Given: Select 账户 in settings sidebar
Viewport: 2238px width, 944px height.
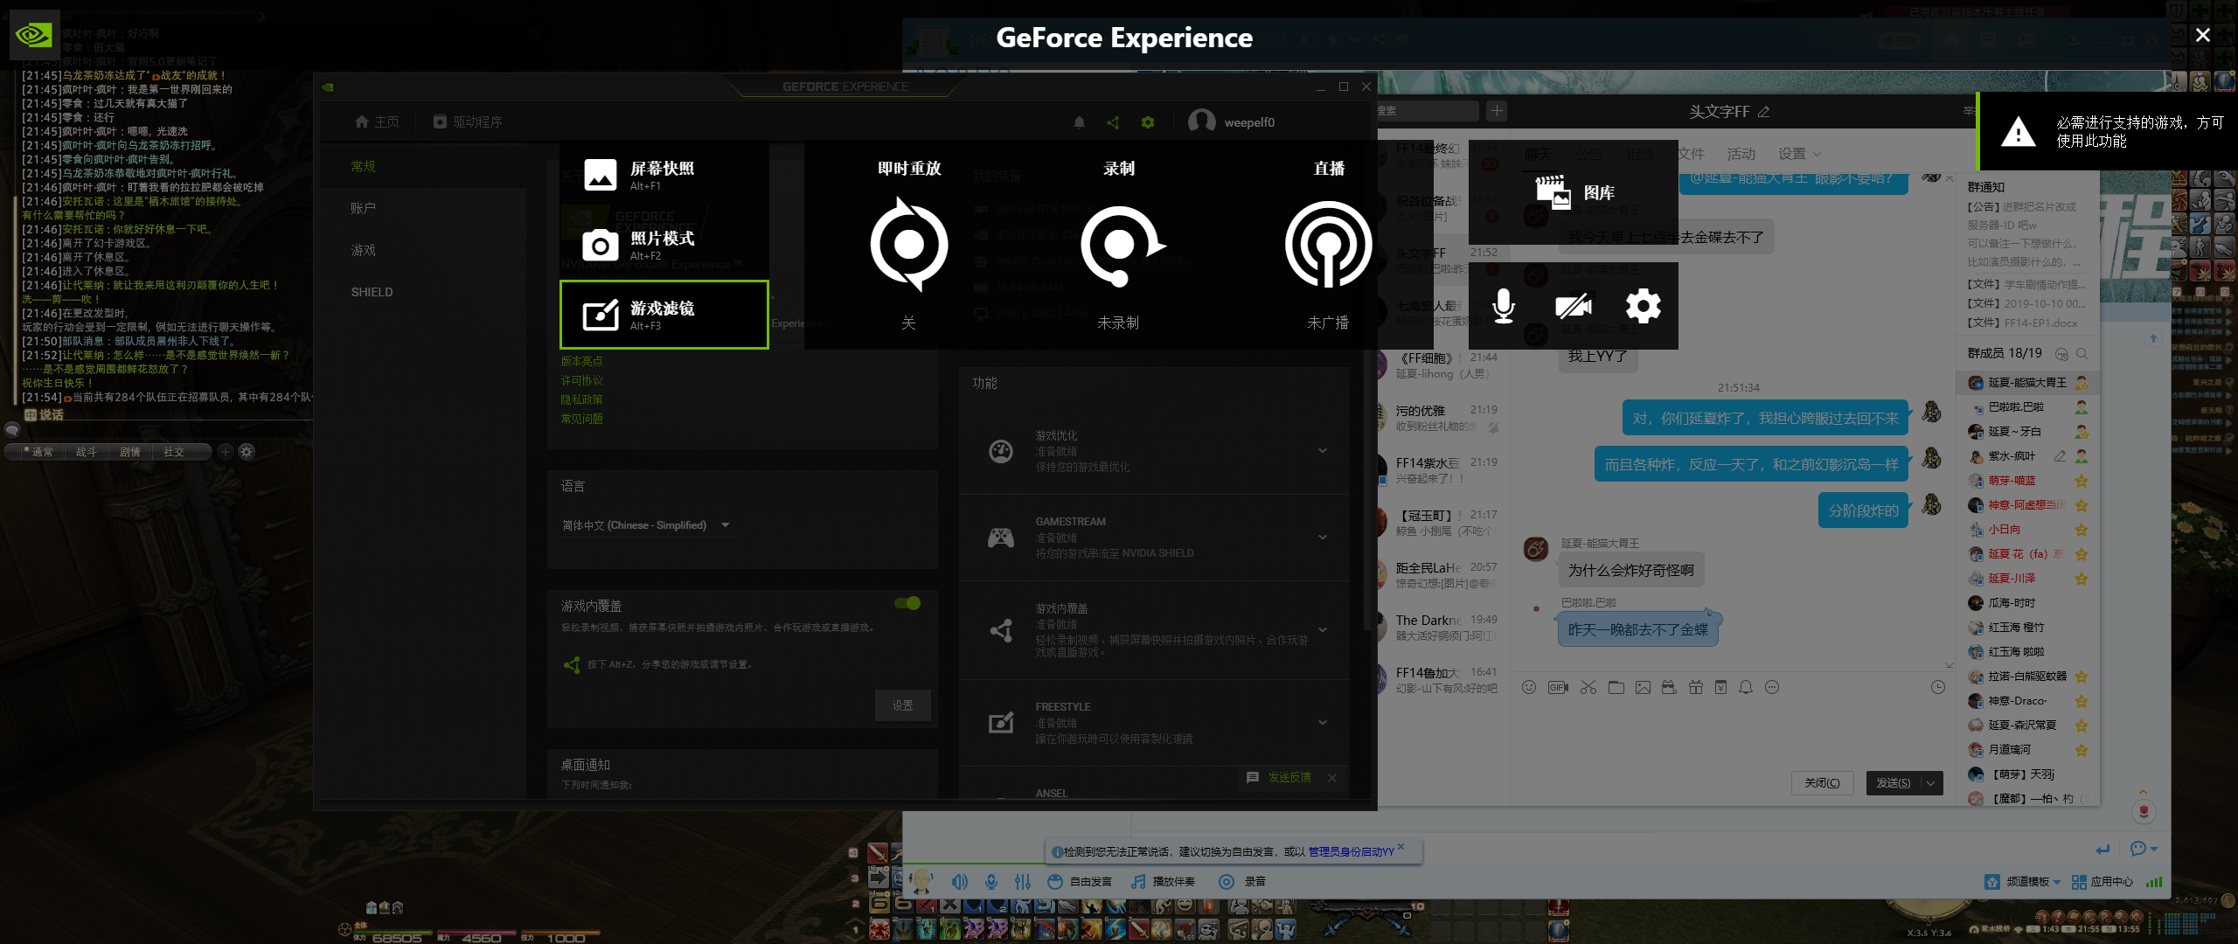Looking at the screenshot, I should click(x=363, y=208).
